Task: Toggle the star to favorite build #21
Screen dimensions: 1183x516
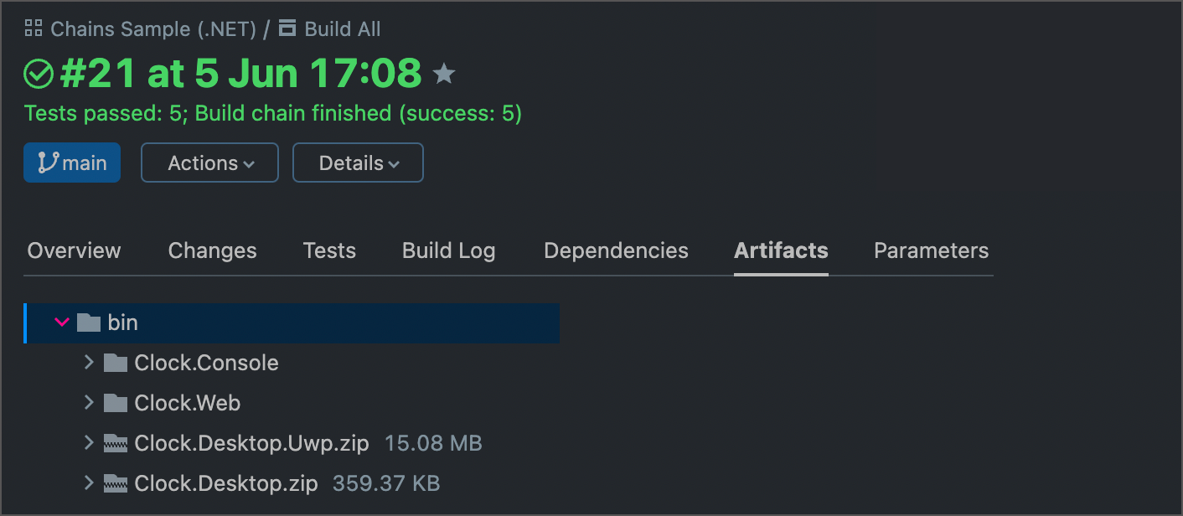Action: click(444, 73)
